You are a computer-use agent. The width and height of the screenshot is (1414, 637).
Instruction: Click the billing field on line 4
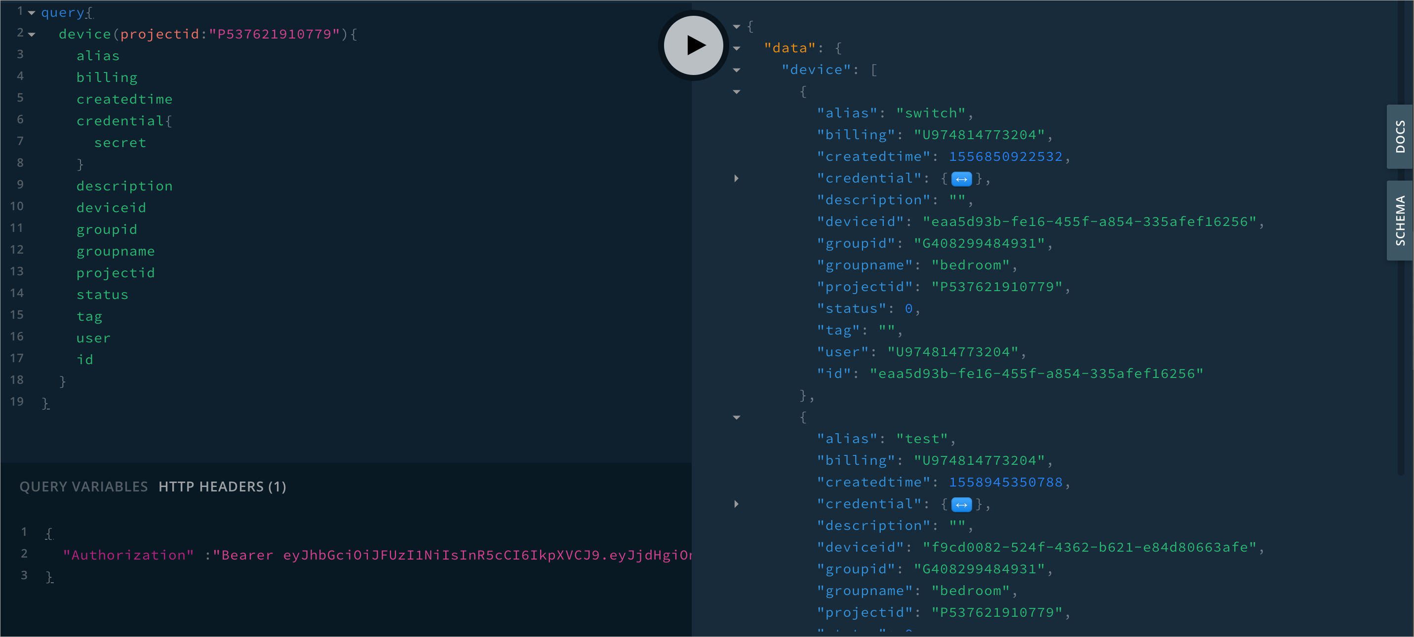107,77
